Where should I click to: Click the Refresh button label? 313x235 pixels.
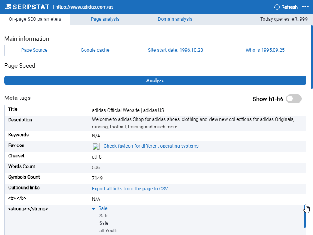290,7
